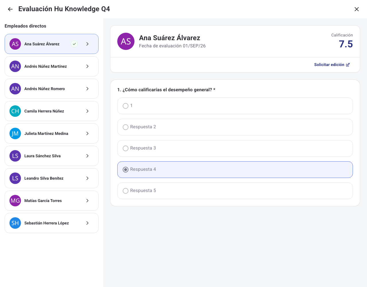
Task: Select employee name Ana Suárez Álvarez in list
Action: [42, 44]
